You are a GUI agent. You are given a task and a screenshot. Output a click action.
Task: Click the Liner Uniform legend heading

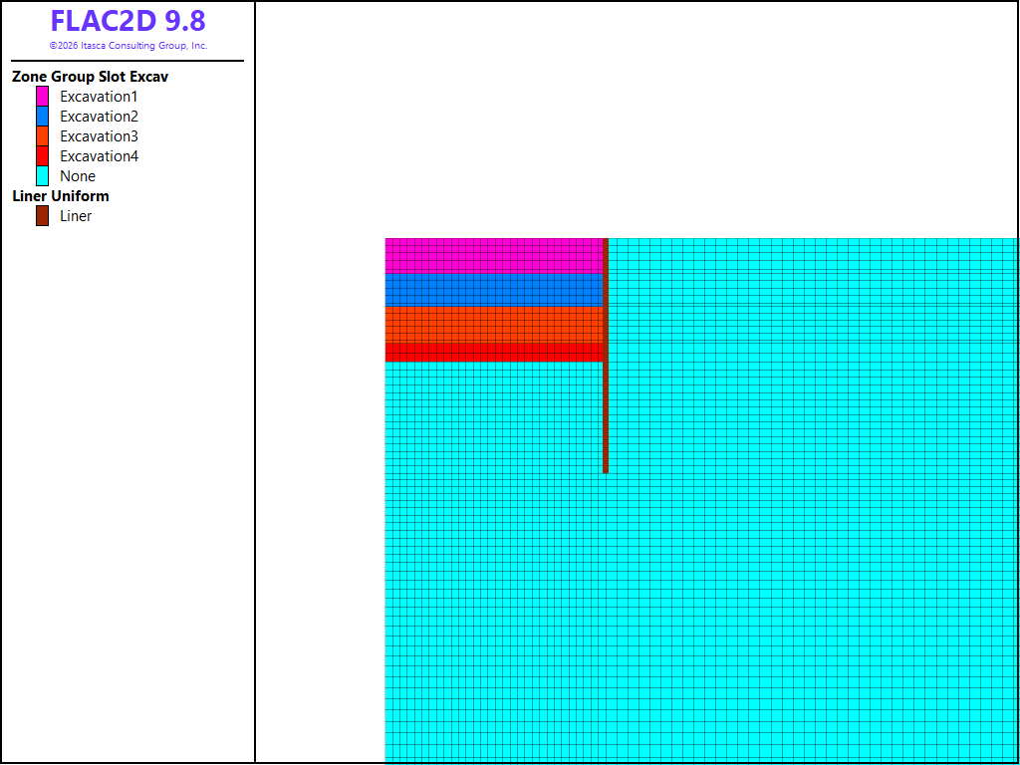coord(61,196)
